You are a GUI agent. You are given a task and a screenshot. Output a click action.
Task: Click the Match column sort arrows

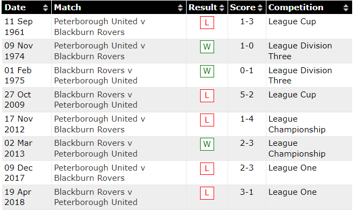click(180, 8)
